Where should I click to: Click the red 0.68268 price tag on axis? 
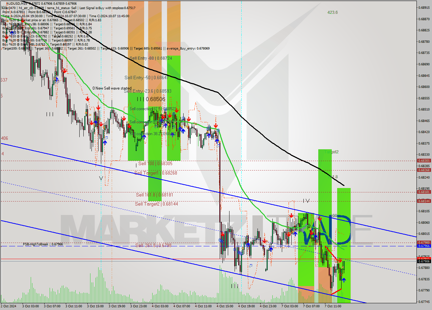tap(424, 170)
